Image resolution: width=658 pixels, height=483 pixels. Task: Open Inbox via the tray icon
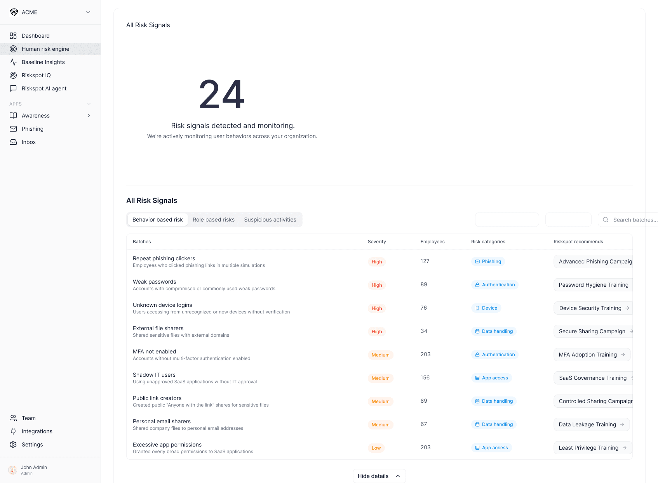coord(13,142)
